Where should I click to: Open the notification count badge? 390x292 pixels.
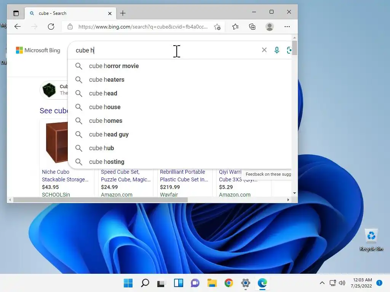coord(379,283)
